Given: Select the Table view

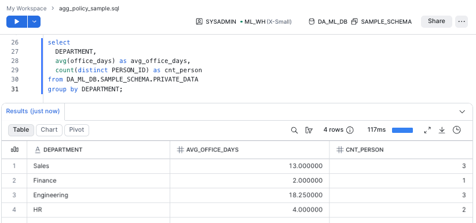Looking at the screenshot, I should [21, 129].
